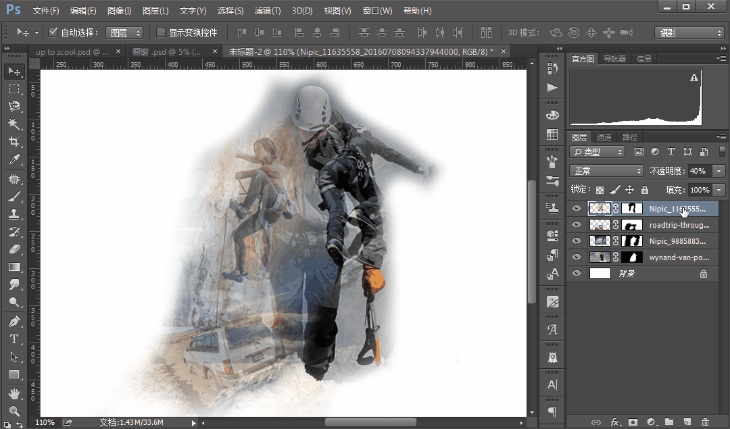The width and height of the screenshot is (730, 429).
Task: Open the 滤镜(T) menu
Action: [268, 10]
